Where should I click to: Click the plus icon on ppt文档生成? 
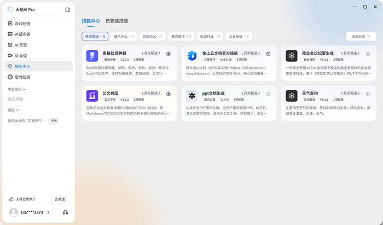click(x=268, y=94)
